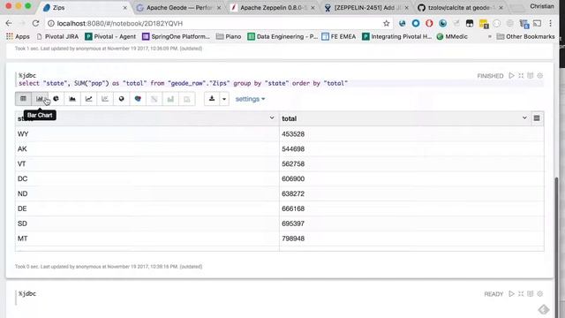The height and width of the screenshot is (318, 565).
Task: Switch result view to Table icon
Action: tap(24, 99)
